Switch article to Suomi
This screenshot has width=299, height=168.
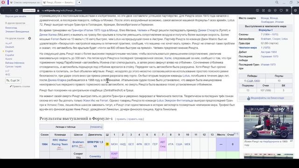8,59
